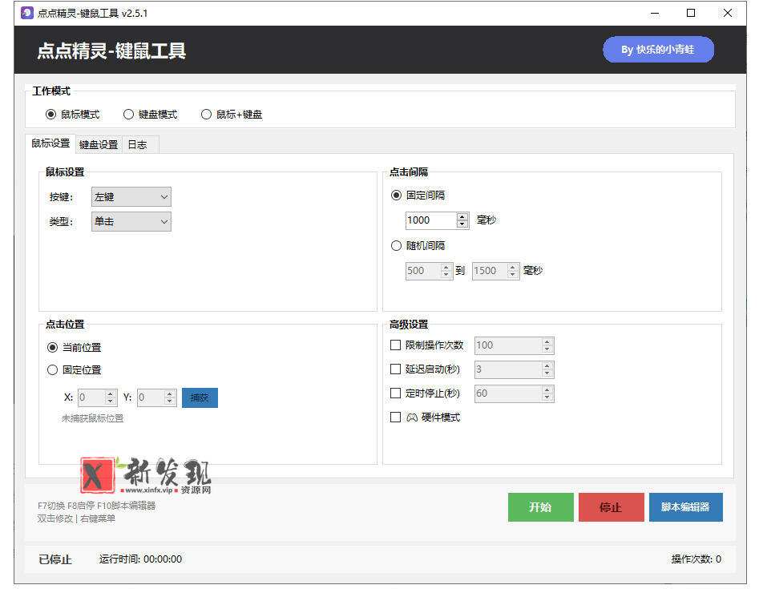Enable 定时停止(秒) checkbox

(x=395, y=393)
